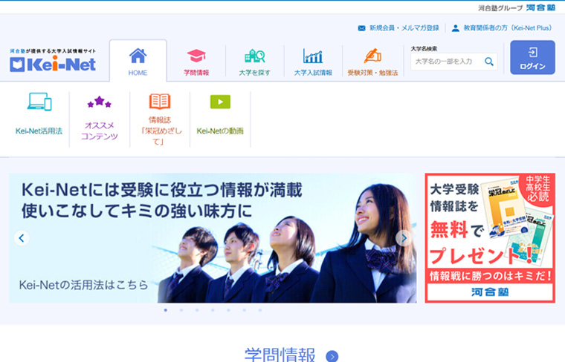The image size is (565, 362).
Task: Click the 学問情報 section heading
Action: [x=280, y=355]
